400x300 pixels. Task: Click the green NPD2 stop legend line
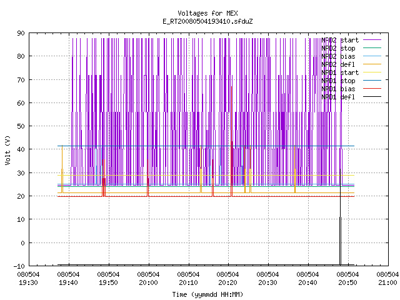372,47
